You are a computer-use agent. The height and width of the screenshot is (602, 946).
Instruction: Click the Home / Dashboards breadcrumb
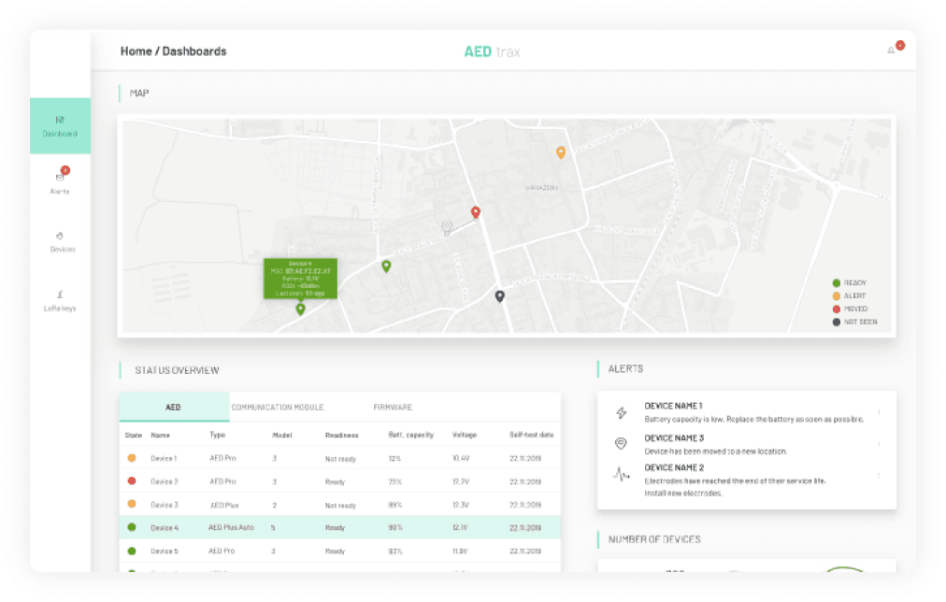click(x=173, y=51)
